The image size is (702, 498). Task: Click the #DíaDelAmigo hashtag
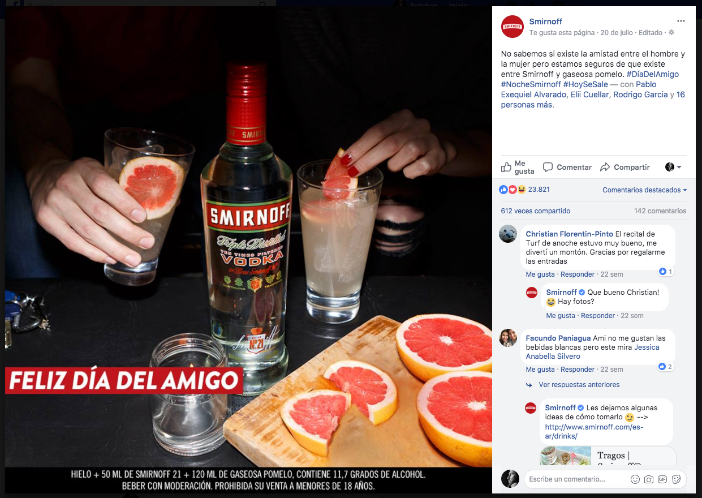click(x=653, y=74)
